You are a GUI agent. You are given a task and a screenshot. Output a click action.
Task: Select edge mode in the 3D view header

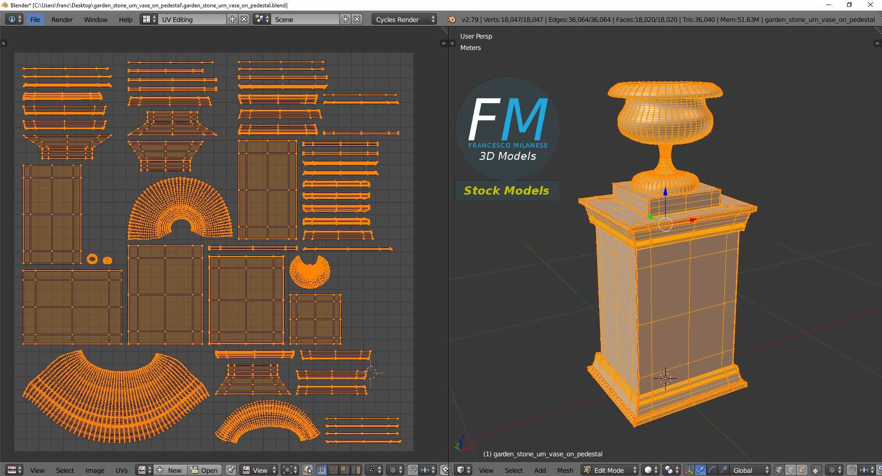[791, 470]
